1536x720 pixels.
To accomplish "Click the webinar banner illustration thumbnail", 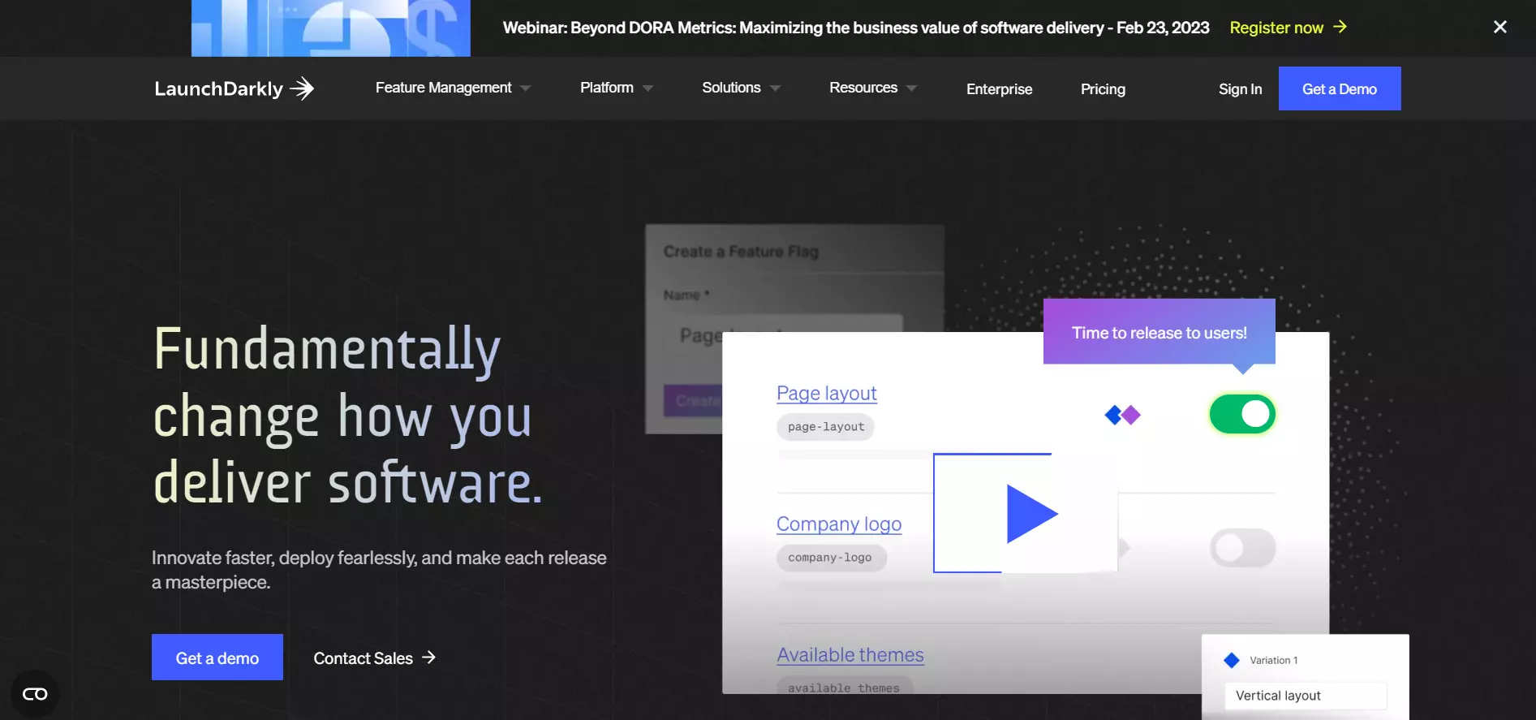I will (331, 28).
